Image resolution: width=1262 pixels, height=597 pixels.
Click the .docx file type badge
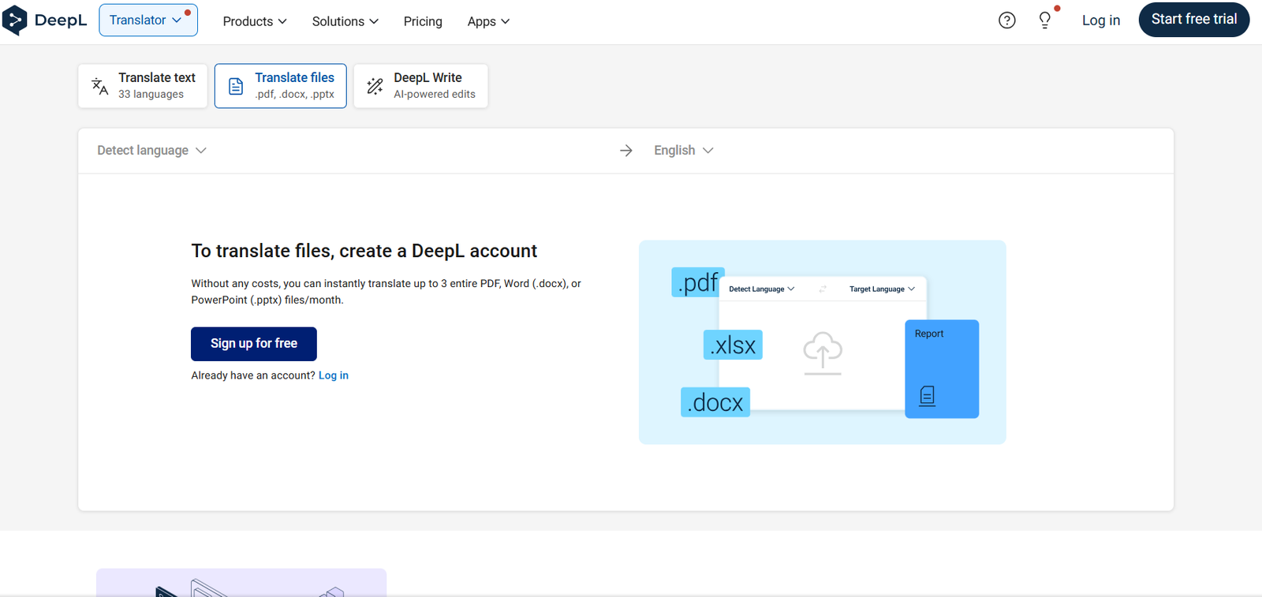pos(715,402)
